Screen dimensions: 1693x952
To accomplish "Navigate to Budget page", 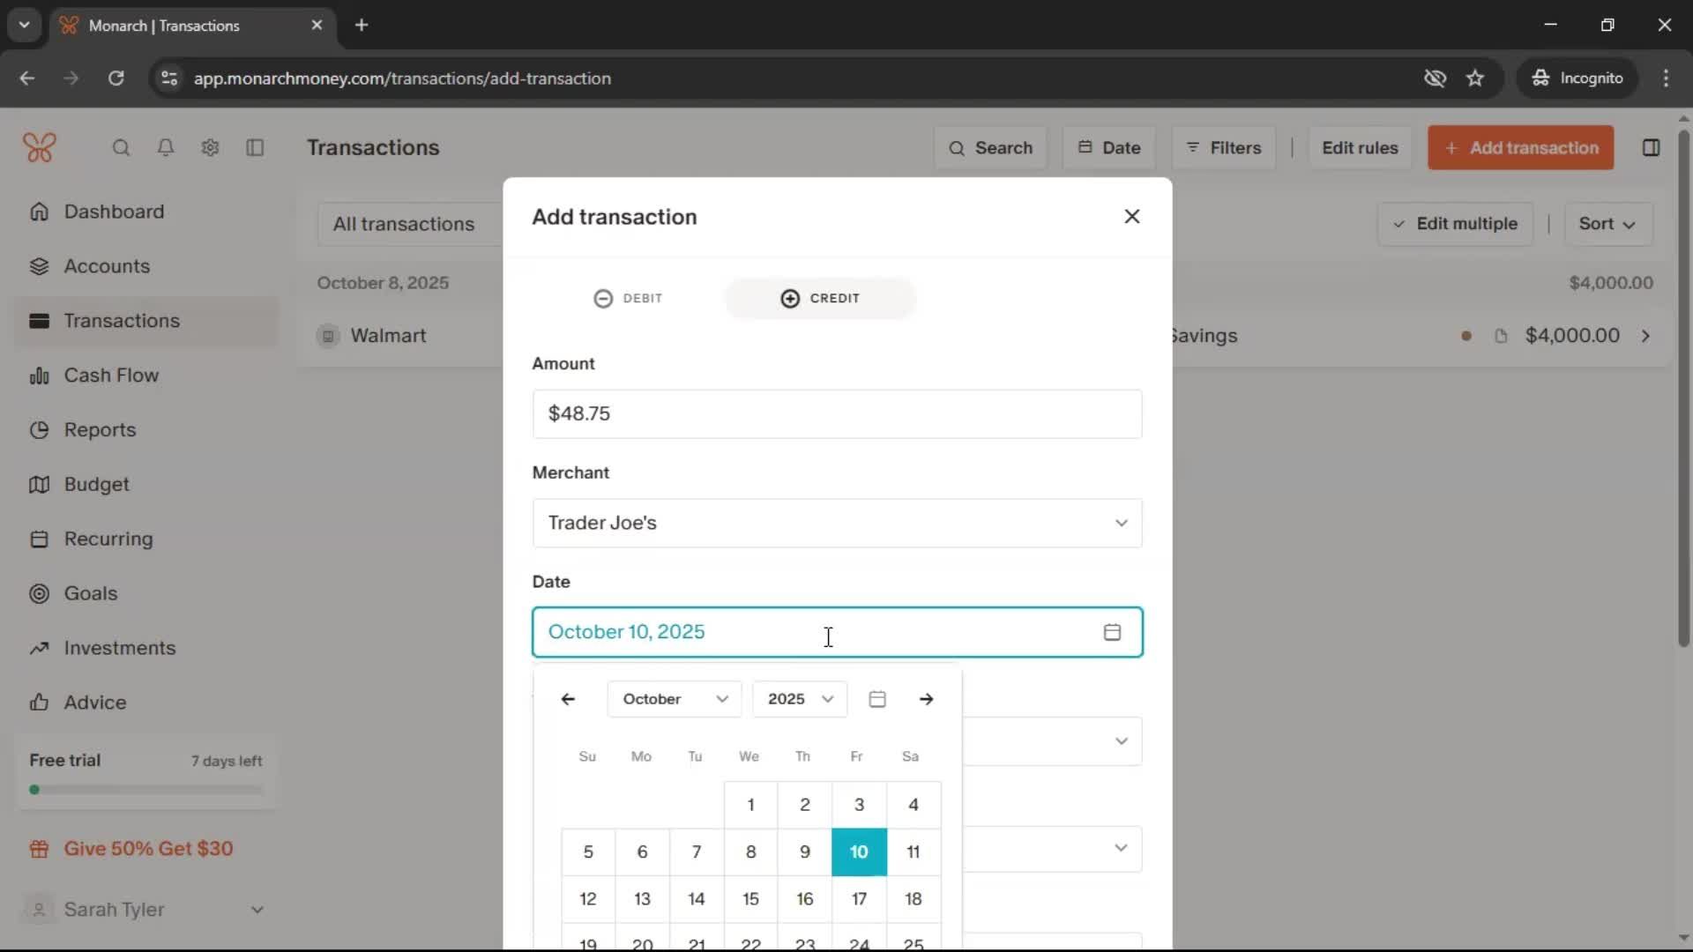I will pos(96,485).
